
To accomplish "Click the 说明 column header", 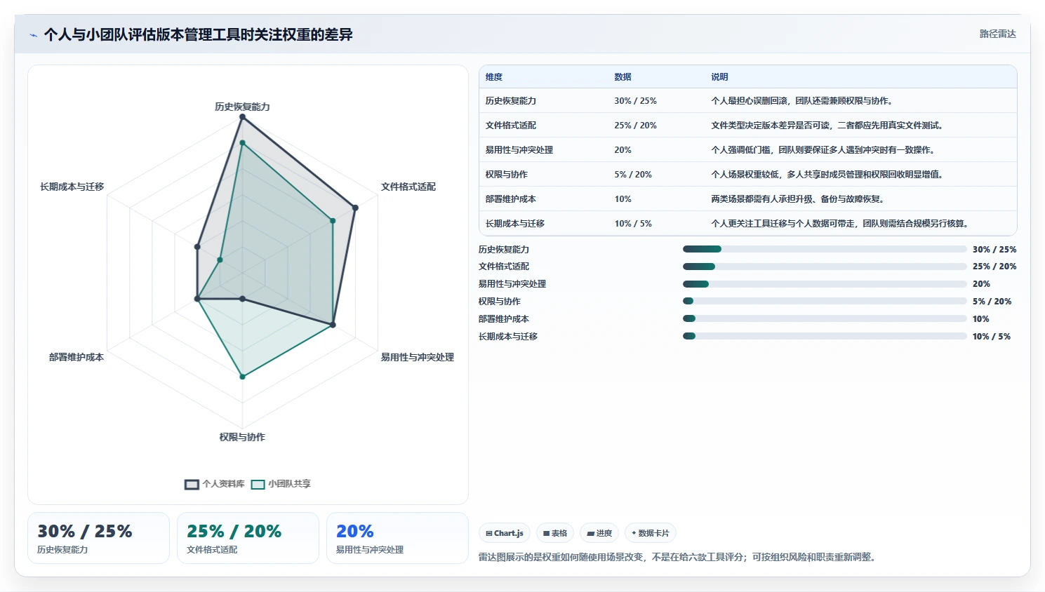I will point(719,77).
